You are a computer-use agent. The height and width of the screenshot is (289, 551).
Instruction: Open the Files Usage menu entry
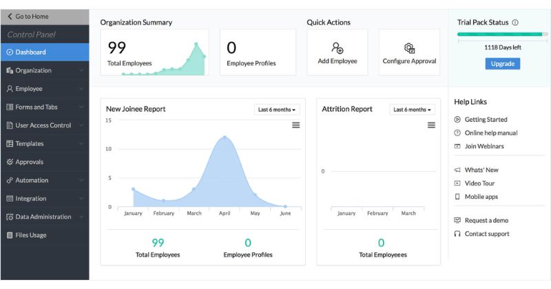tap(45, 235)
